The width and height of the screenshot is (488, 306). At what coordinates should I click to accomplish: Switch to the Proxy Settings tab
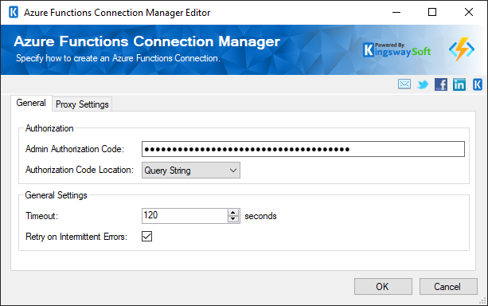[x=82, y=104]
